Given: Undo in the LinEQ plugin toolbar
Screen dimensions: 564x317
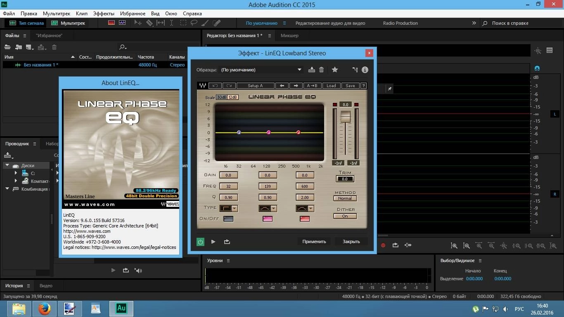Looking at the screenshot, I should pos(215,86).
